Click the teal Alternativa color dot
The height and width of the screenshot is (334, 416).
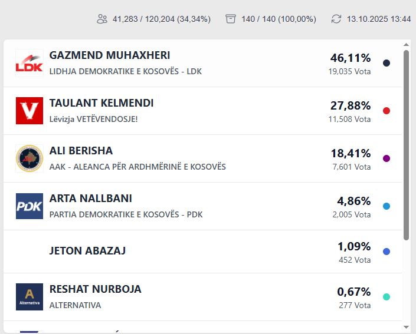386,297
